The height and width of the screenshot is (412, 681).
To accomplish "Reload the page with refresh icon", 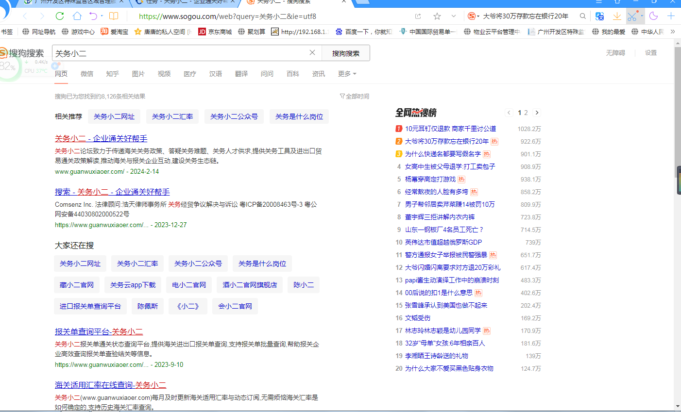I will coord(60,16).
